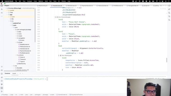Click the PizzaApp breadcrumb at bottom

(x=5, y=95)
